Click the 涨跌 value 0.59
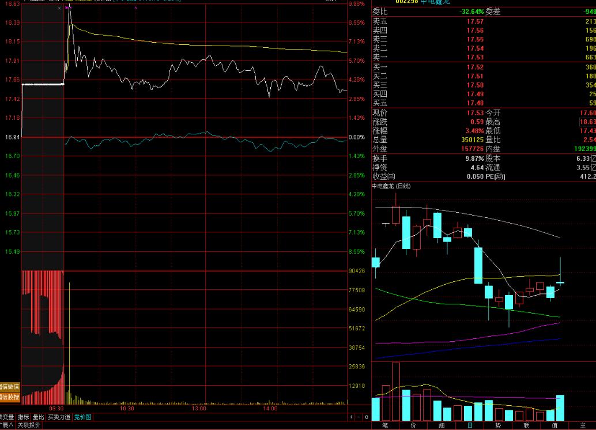The image size is (596, 430). click(477, 122)
